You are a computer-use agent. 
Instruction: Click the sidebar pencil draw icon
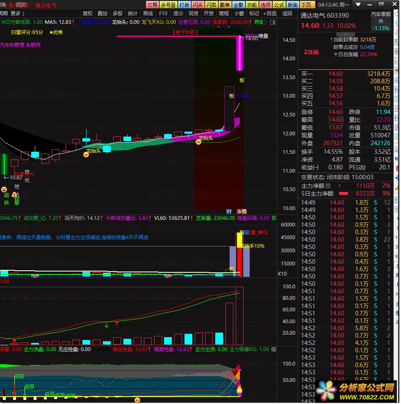(x=396, y=188)
